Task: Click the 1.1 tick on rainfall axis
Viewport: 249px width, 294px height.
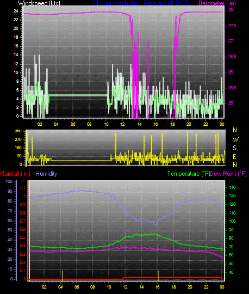Action: (23, 188)
